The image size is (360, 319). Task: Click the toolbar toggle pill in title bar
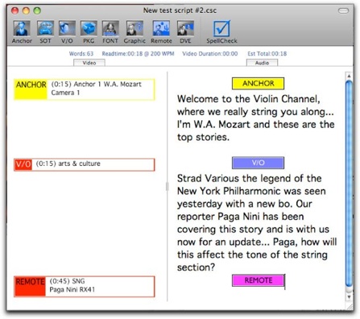tap(343, 10)
